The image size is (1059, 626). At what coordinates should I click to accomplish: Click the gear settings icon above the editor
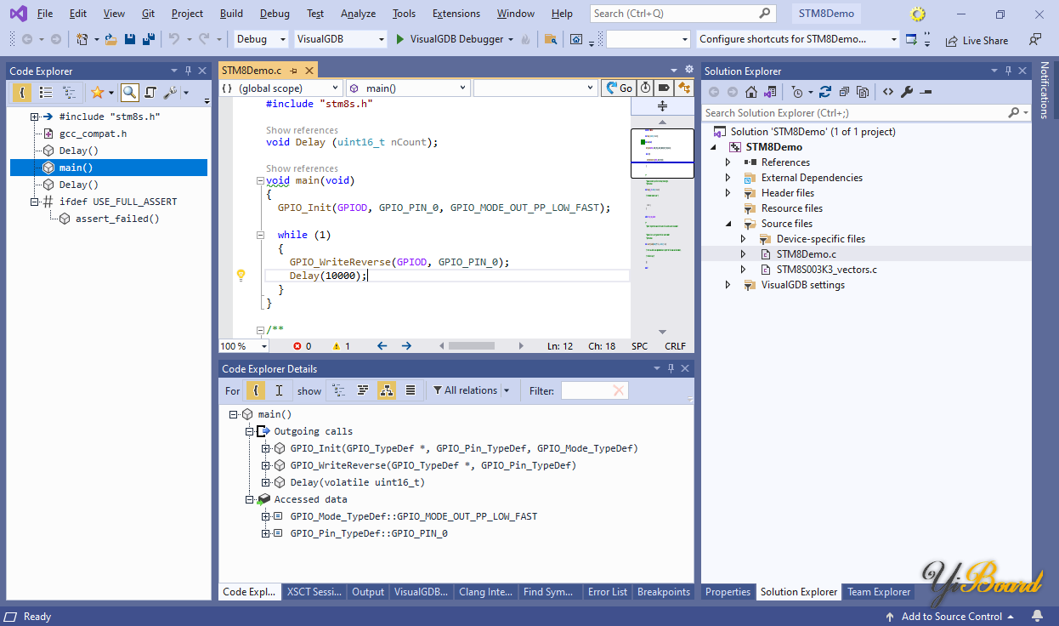[x=688, y=70]
